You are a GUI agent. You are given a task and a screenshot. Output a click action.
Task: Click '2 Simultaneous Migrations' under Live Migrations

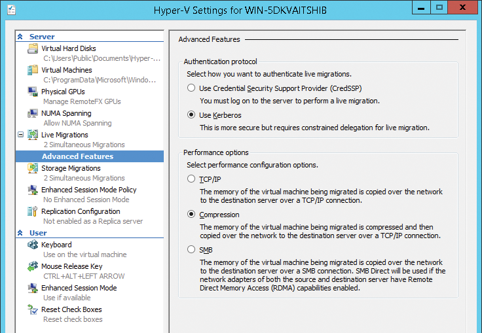click(84, 145)
